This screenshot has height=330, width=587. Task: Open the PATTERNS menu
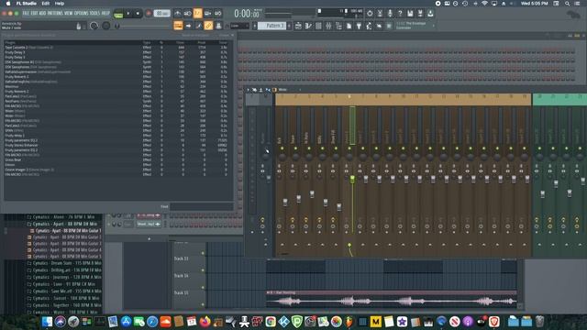55,13
